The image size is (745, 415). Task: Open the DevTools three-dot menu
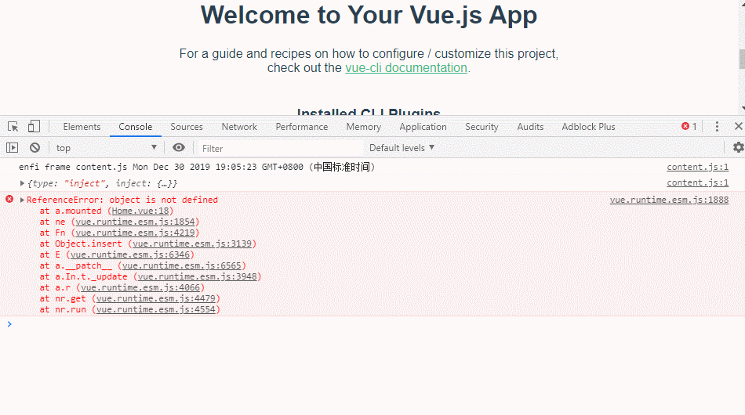click(717, 126)
